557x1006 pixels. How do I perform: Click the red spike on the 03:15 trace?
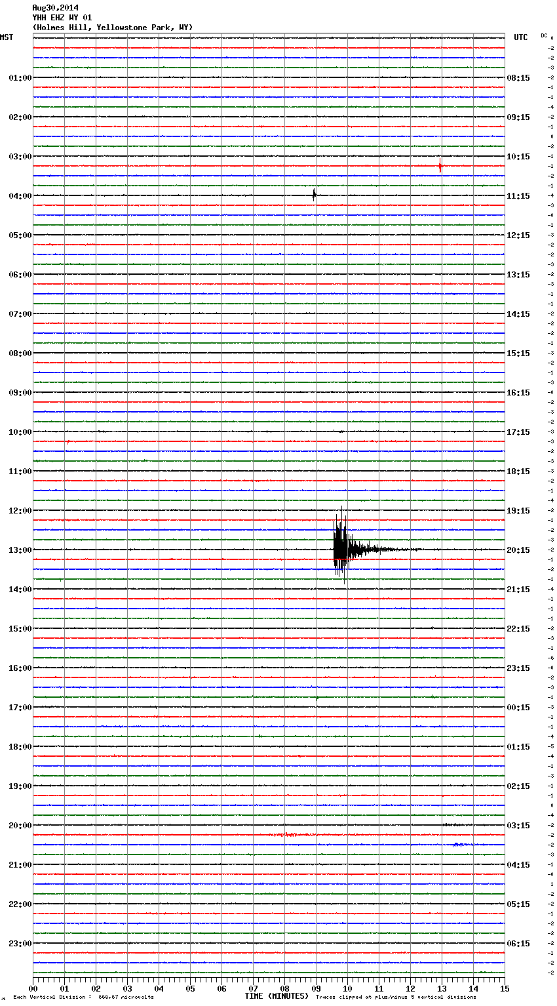(440, 166)
